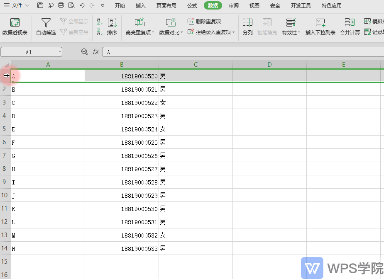Switch to the 开始 tab
The image size is (384, 279).
coord(120,5)
